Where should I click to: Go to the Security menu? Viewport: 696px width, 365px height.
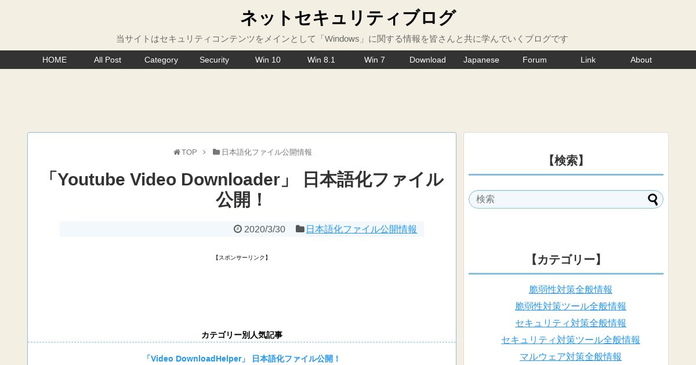coord(215,60)
